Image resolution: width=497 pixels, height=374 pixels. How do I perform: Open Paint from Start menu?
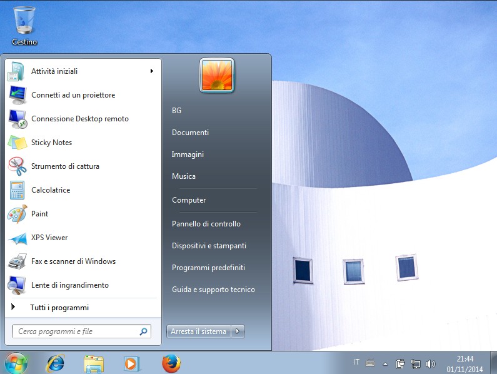click(83, 214)
